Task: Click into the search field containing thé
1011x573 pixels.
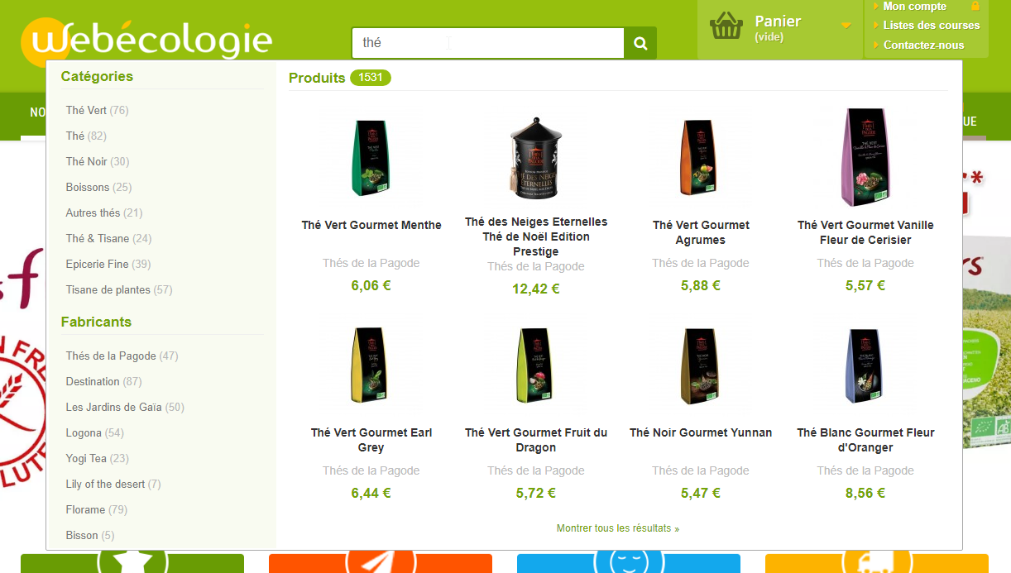Action: (x=488, y=43)
